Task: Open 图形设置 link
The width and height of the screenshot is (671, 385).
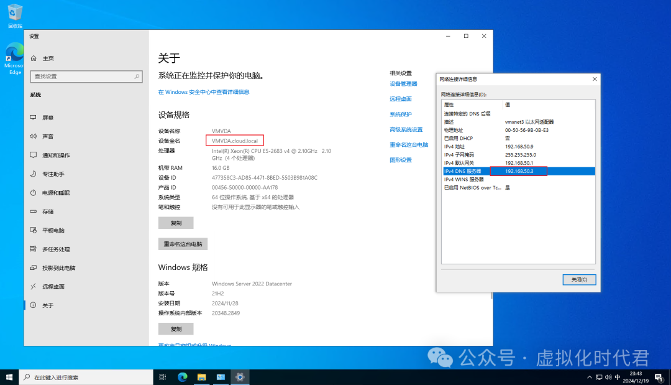Action: (401, 160)
